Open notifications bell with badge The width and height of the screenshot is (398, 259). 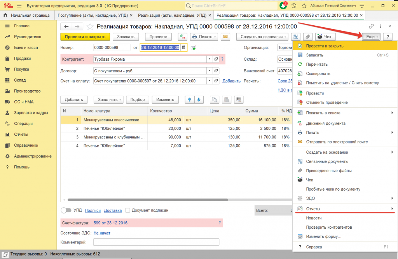pos(283,5)
